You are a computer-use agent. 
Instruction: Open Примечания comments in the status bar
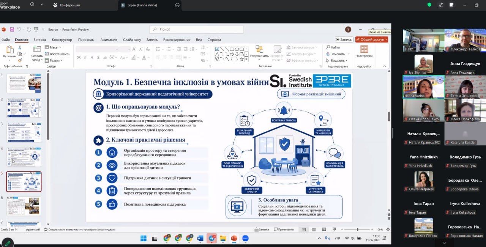click(284, 230)
